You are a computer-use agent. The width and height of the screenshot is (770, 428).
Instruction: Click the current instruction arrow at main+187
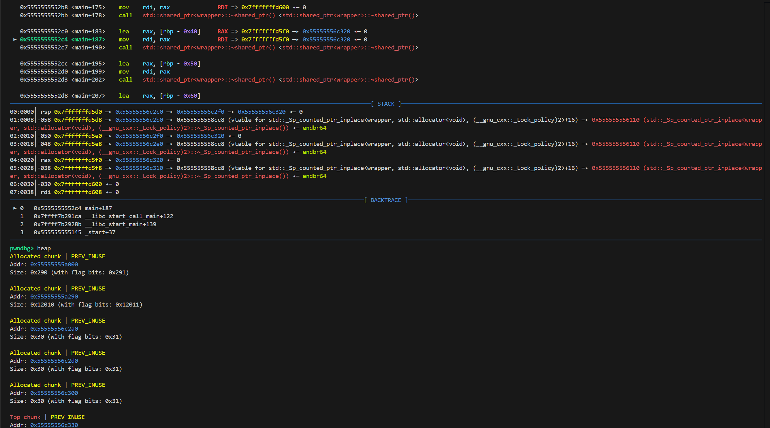[15, 40]
